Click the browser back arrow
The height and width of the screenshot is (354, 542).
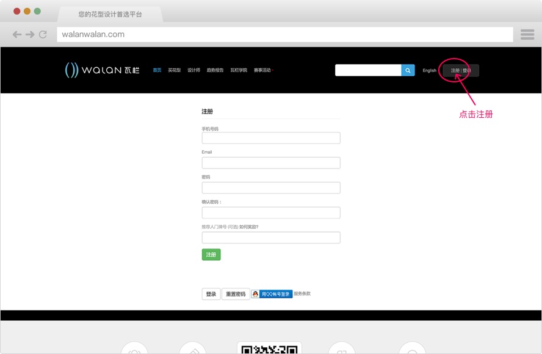(17, 35)
